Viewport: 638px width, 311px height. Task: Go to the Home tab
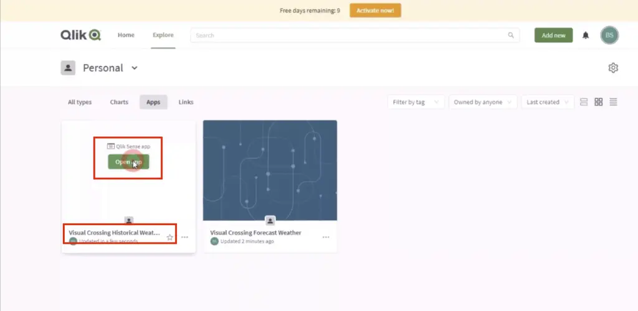(126, 35)
